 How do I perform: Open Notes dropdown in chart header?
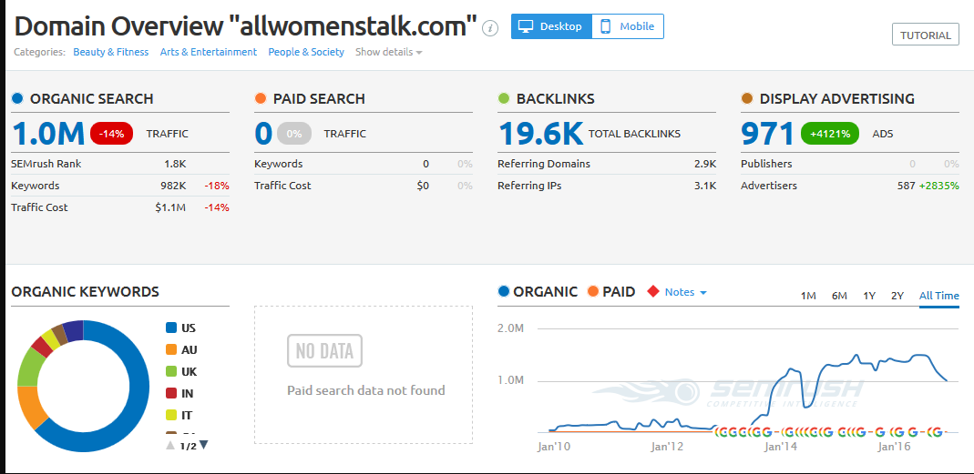click(685, 292)
